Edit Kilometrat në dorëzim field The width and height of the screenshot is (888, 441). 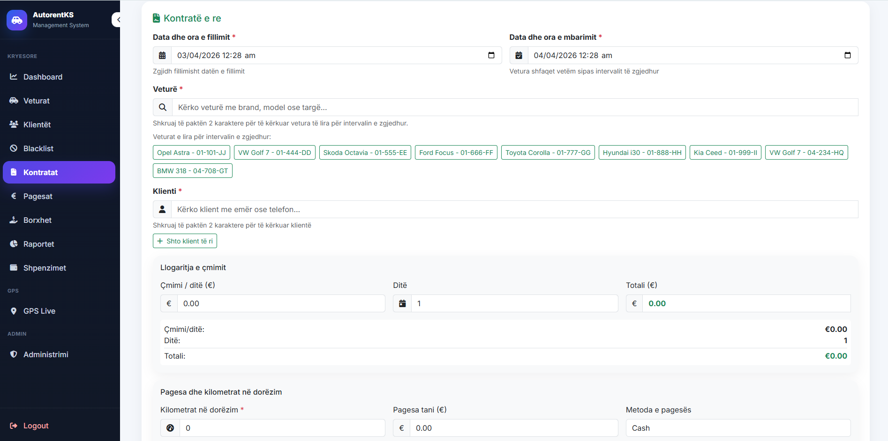282,428
